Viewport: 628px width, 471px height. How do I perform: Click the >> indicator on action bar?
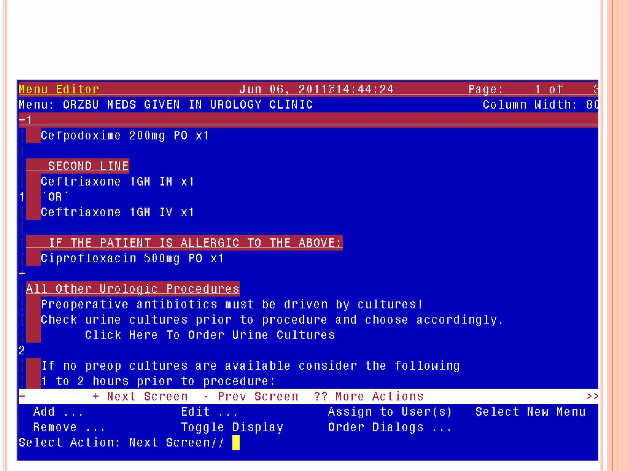click(592, 396)
